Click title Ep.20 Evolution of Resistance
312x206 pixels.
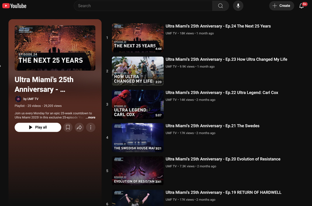point(223,159)
